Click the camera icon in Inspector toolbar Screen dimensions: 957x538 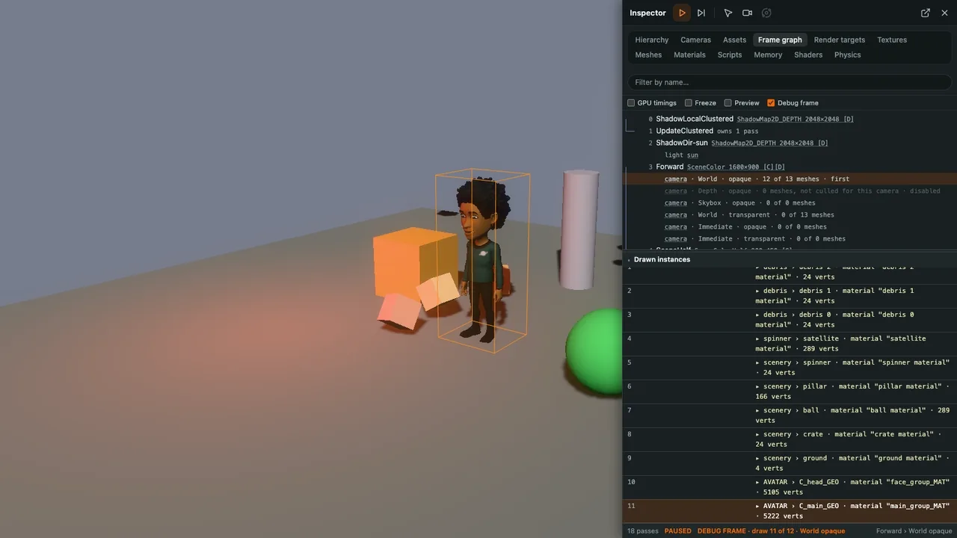click(747, 13)
